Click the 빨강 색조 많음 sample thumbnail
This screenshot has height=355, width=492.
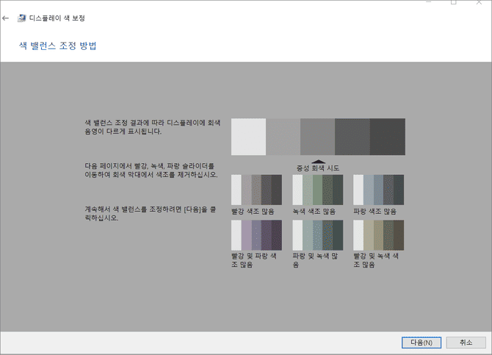(x=256, y=190)
